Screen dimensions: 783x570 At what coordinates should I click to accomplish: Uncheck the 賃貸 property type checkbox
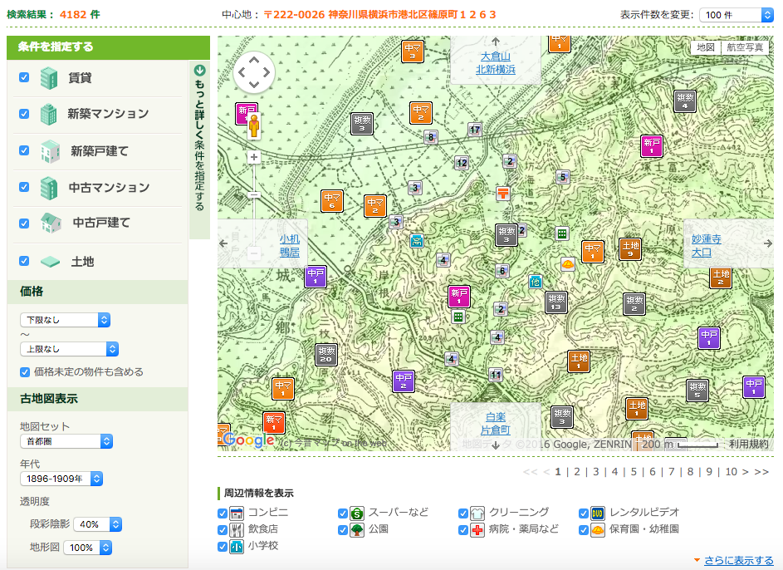point(24,77)
